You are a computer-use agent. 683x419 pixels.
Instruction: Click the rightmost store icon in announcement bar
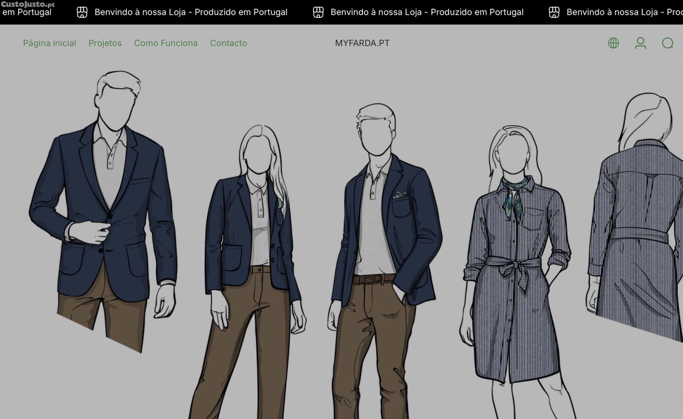pos(554,12)
